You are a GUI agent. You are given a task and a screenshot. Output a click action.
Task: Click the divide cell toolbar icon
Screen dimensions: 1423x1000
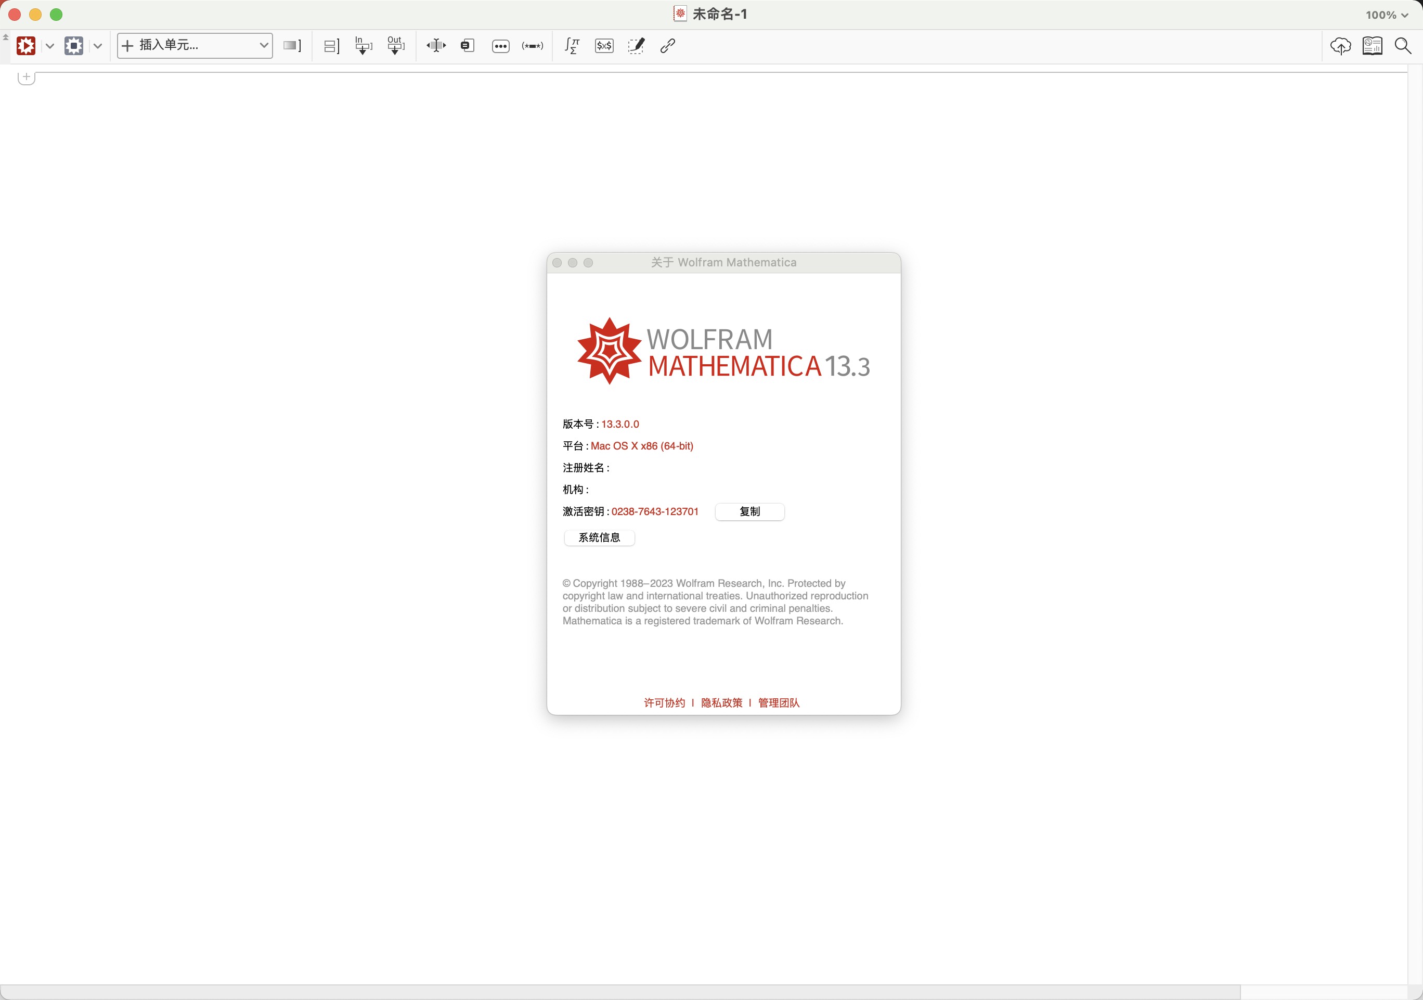(331, 46)
